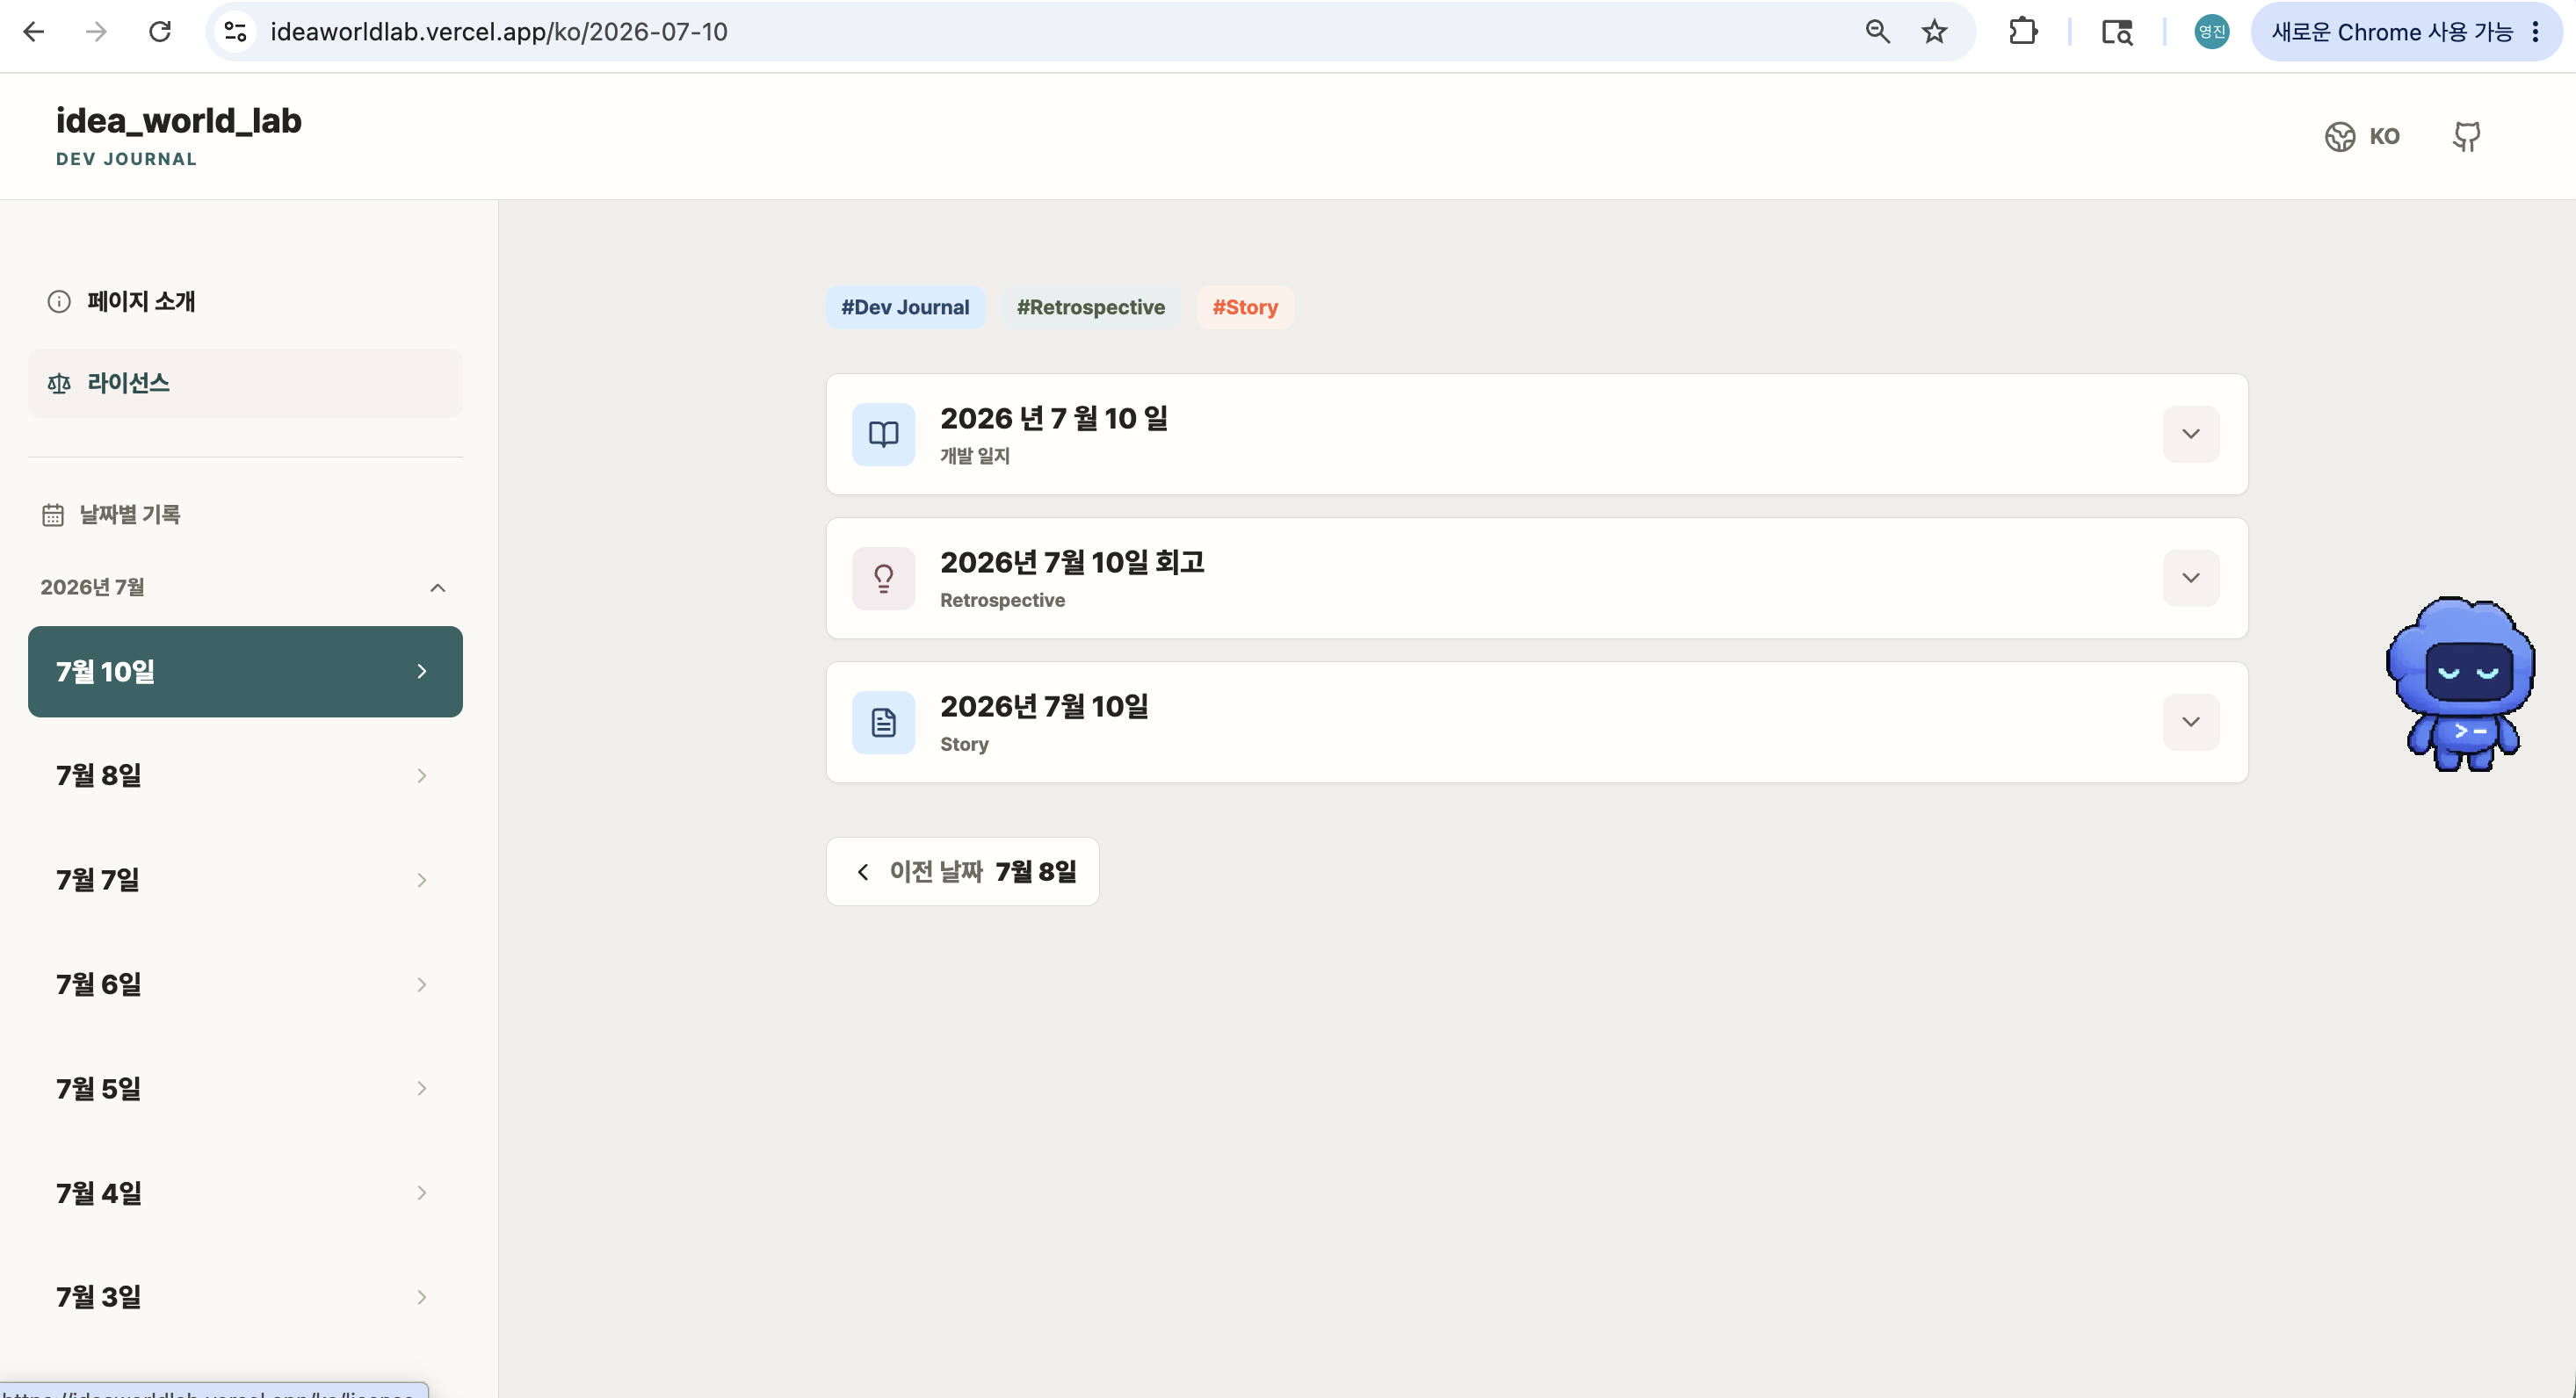The width and height of the screenshot is (2576, 1398).
Task: Open the 라이선스 sidebar item
Action: [245, 383]
